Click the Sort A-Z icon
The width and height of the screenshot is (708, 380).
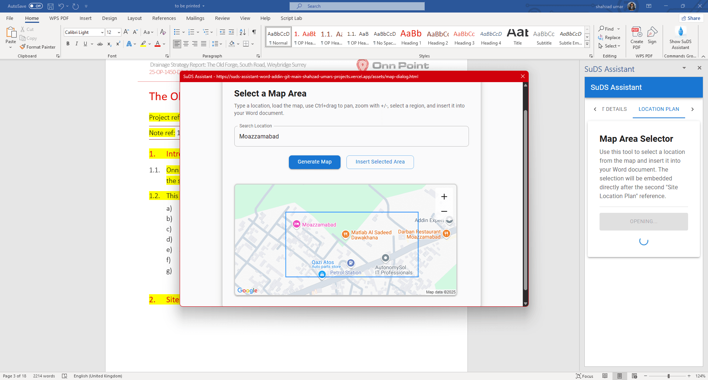[x=242, y=32]
